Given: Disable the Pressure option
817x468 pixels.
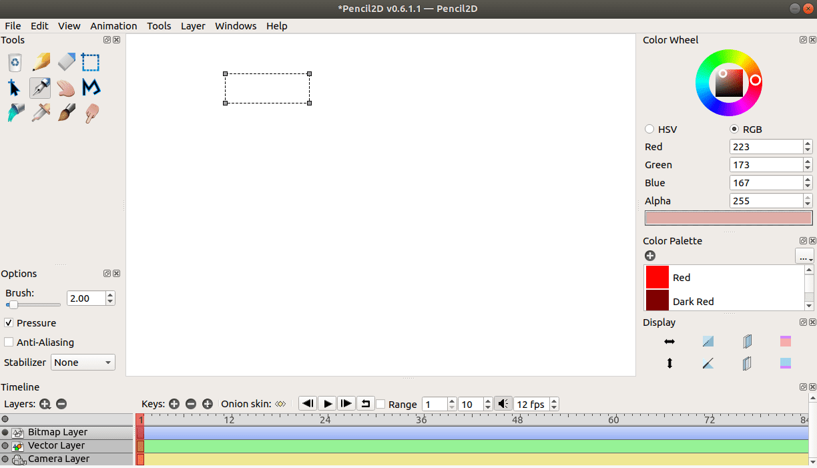Looking at the screenshot, I should click(x=9, y=323).
